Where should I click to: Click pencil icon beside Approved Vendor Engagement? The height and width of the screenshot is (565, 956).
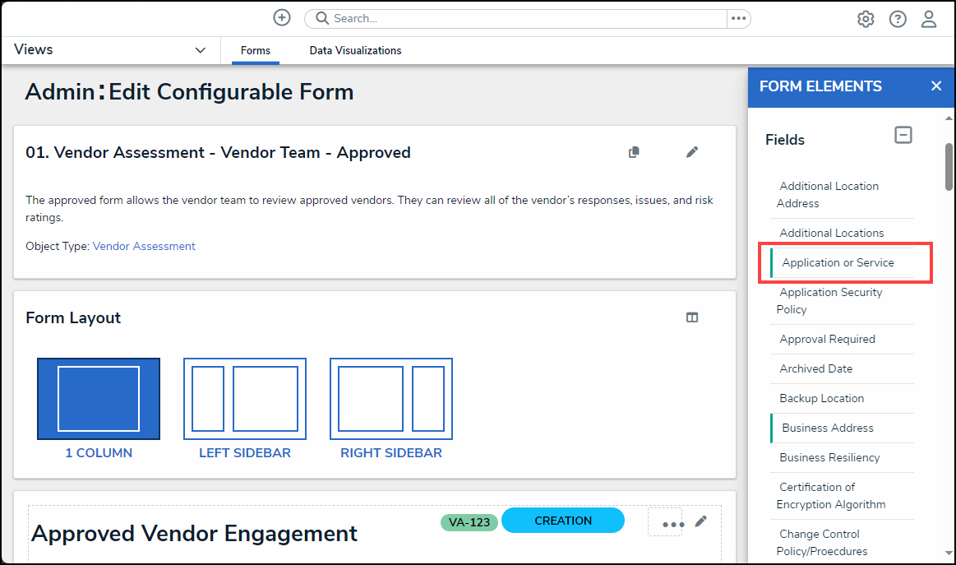[701, 521]
